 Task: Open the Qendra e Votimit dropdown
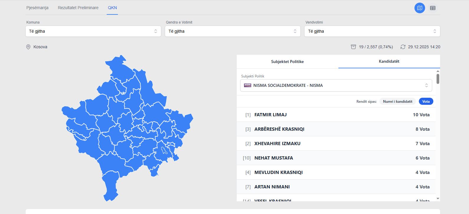(x=232, y=31)
